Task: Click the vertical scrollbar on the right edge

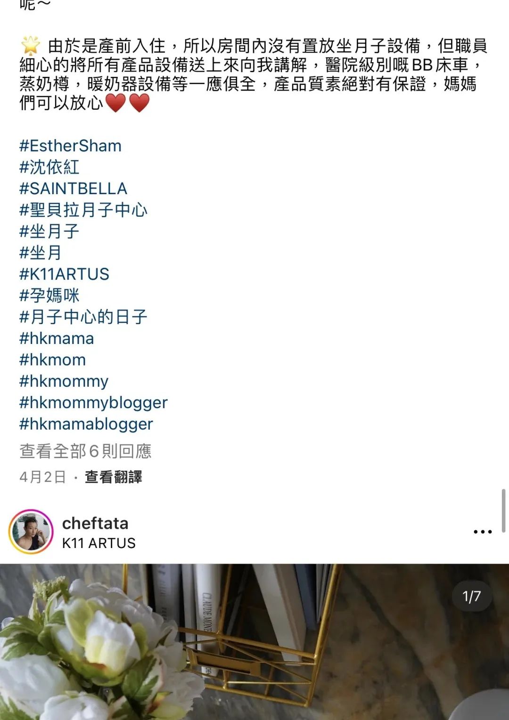Action: [x=503, y=511]
